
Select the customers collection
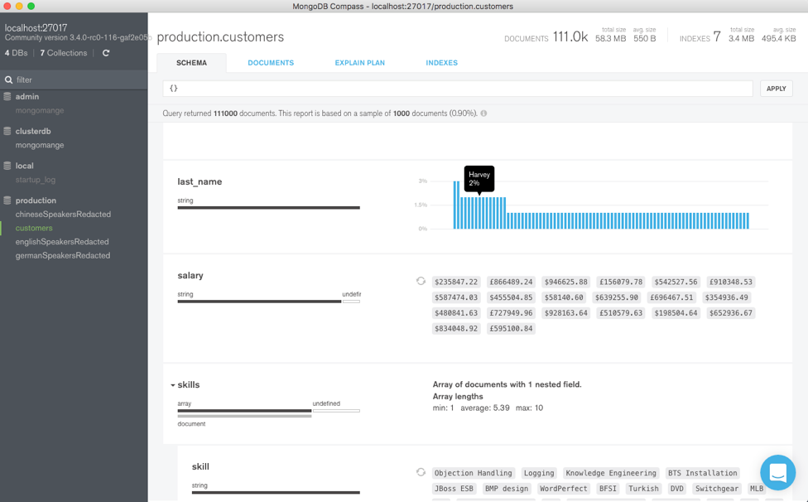point(34,228)
